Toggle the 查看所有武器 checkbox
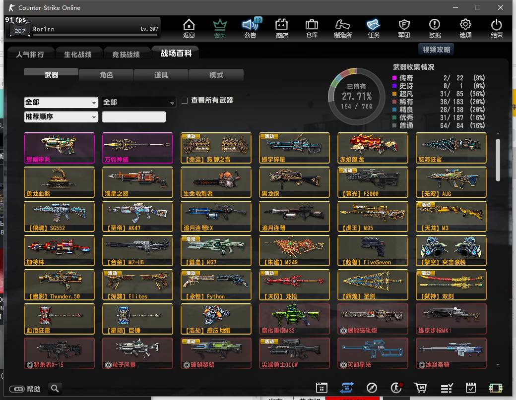Image resolution: width=516 pixels, height=400 pixels. [185, 100]
